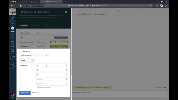Delete option A with trash icon
178x100 pixels.
66,66
